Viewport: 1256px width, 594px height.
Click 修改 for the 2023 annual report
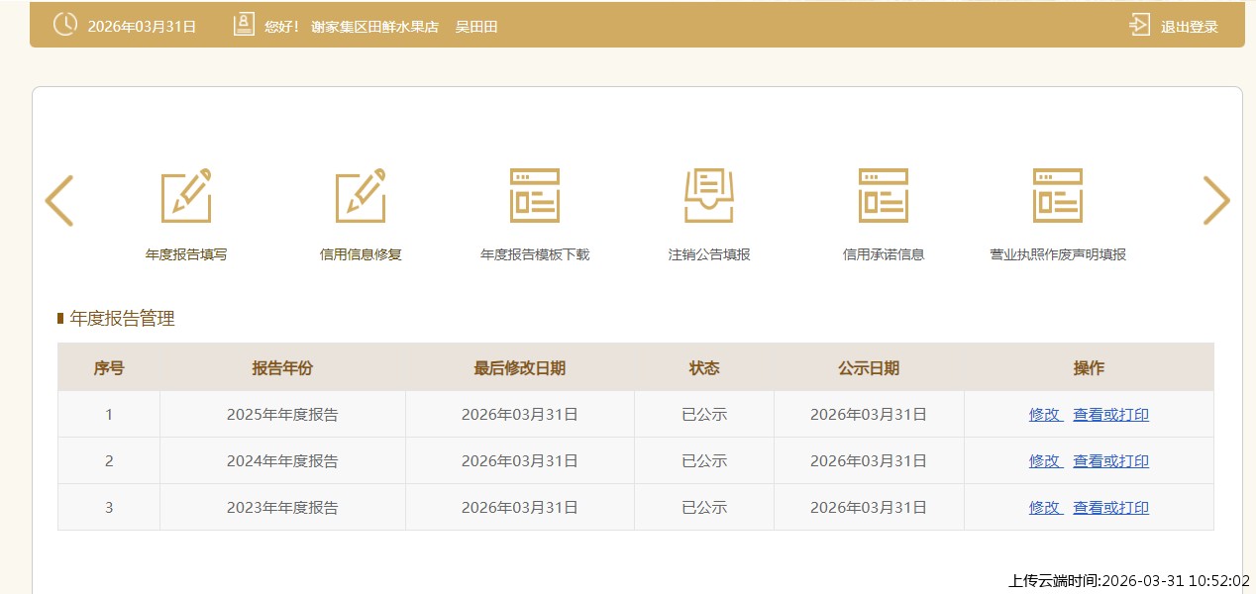point(1044,508)
